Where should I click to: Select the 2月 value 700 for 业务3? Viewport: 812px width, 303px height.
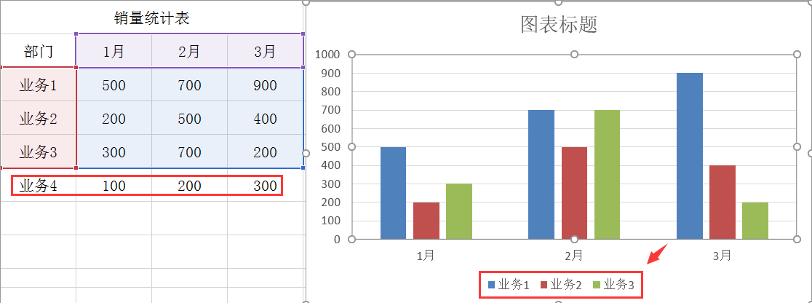189,152
